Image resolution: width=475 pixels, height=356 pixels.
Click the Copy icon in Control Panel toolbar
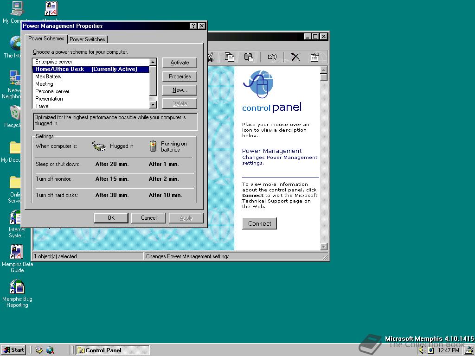point(229,57)
